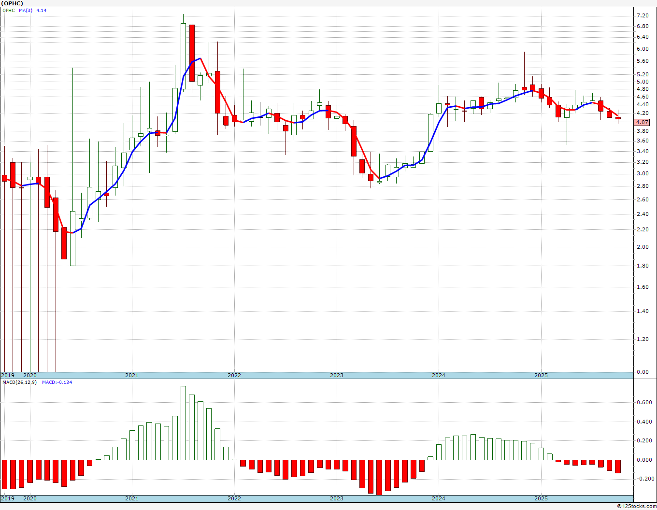Select 2024 on the MACD panel time axis
This screenshot has width=657, height=510.
(439, 499)
